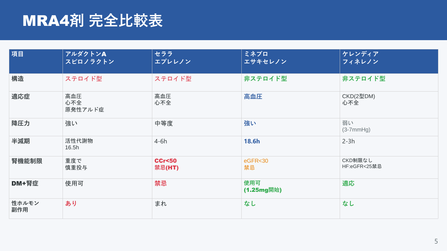Viewport: 447px width, 251px height.
Task: Click the red CCr<50 禁忌(HT) cell
Action: point(197,167)
